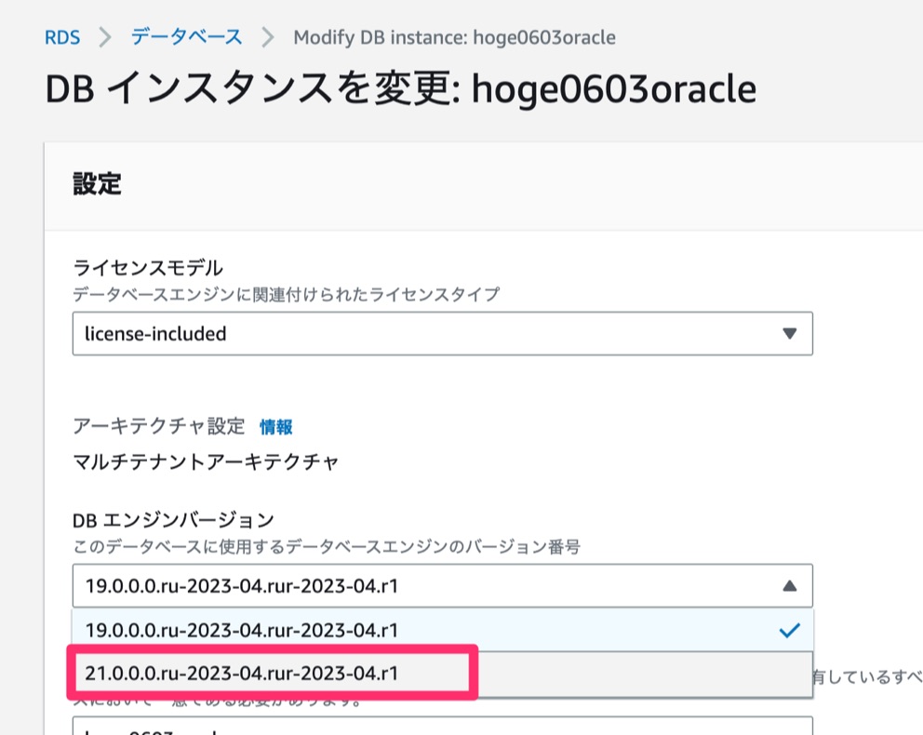Select engine version 19.0.0.0.ru-2023-04.rur-2023-04.r1
Viewport: 923px width, 735px height.
[279, 630]
